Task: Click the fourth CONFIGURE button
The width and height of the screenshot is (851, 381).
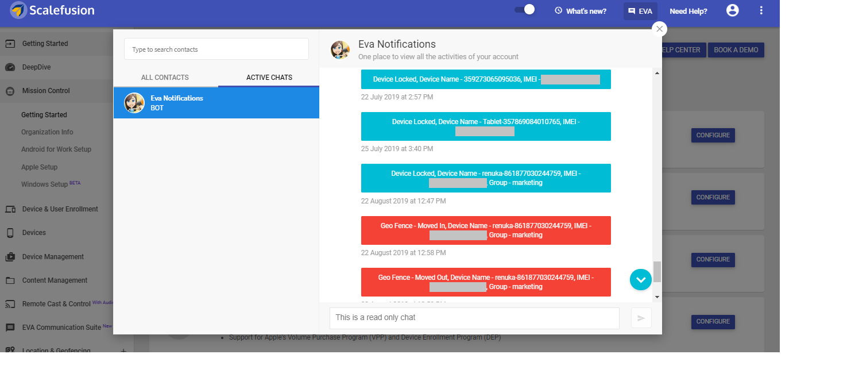Action: coord(713,321)
